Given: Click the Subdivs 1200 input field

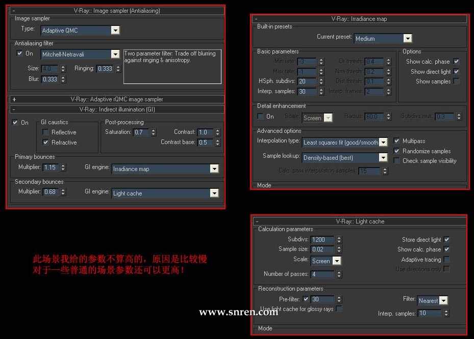Looking at the screenshot, I should click(x=322, y=239).
